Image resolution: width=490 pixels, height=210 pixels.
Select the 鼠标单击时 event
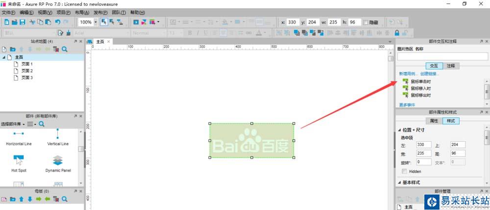(421, 81)
